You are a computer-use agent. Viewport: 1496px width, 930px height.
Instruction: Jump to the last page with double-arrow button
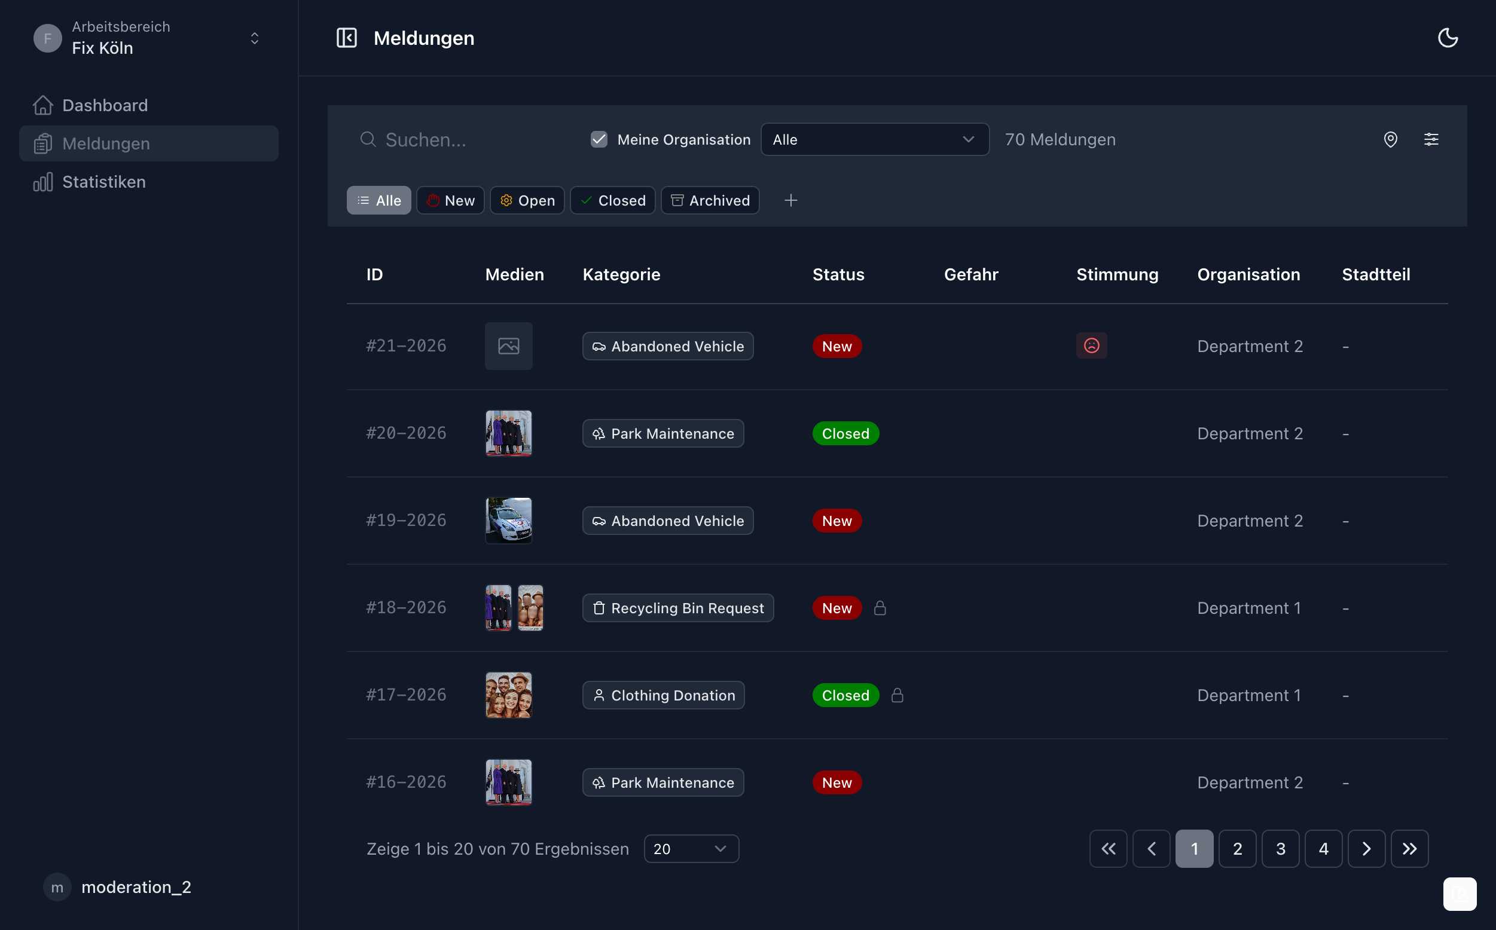pyautogui.click(x=1410, y=848)
